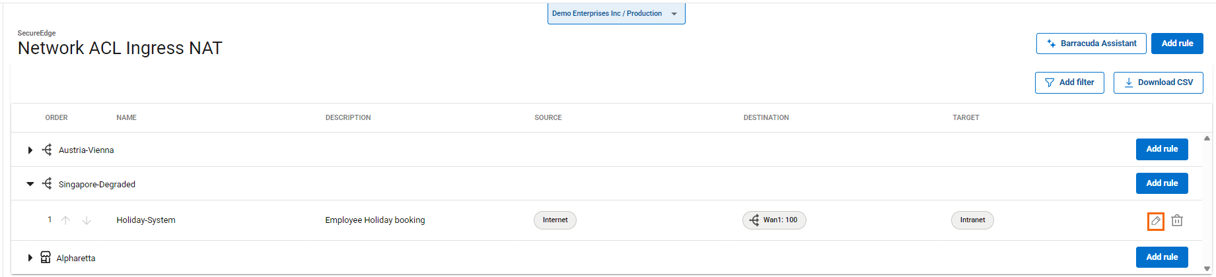The height and width of the screenshot is (277, 1216).
Task: Collapse the Singapore-Degraded group
Action: point(30,184)
